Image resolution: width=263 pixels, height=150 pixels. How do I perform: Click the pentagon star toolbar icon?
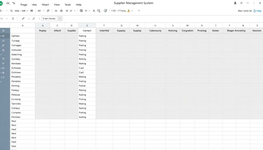(x=61, y=11)
